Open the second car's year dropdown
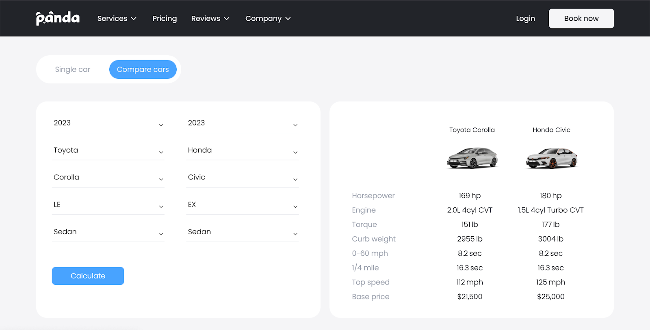This screenshot has width=650, height=330. 243,123
